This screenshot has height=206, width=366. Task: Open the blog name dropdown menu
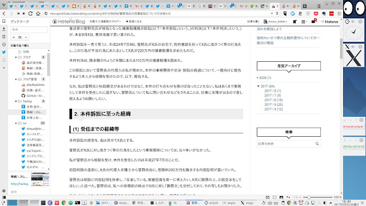pyautogui.click(x=105, y=22)
